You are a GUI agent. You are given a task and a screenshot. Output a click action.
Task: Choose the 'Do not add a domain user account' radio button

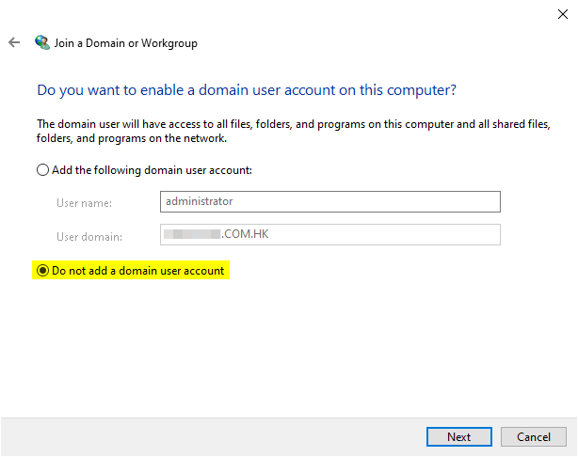point(42,271)
